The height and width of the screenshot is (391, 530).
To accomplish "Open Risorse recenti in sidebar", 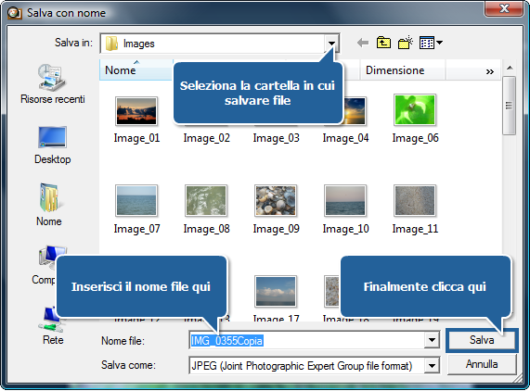I will (52, 84).
